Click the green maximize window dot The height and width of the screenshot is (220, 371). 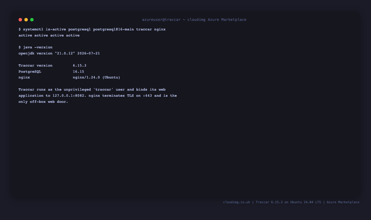click(x=32, y=20)
